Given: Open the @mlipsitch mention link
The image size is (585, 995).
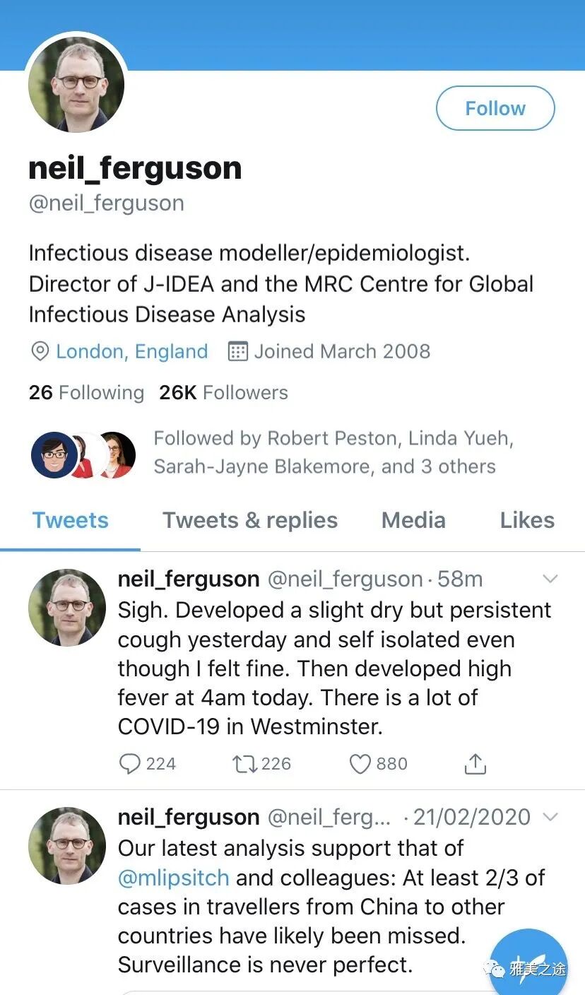Looking at the screenshot, I should point(174,878).
